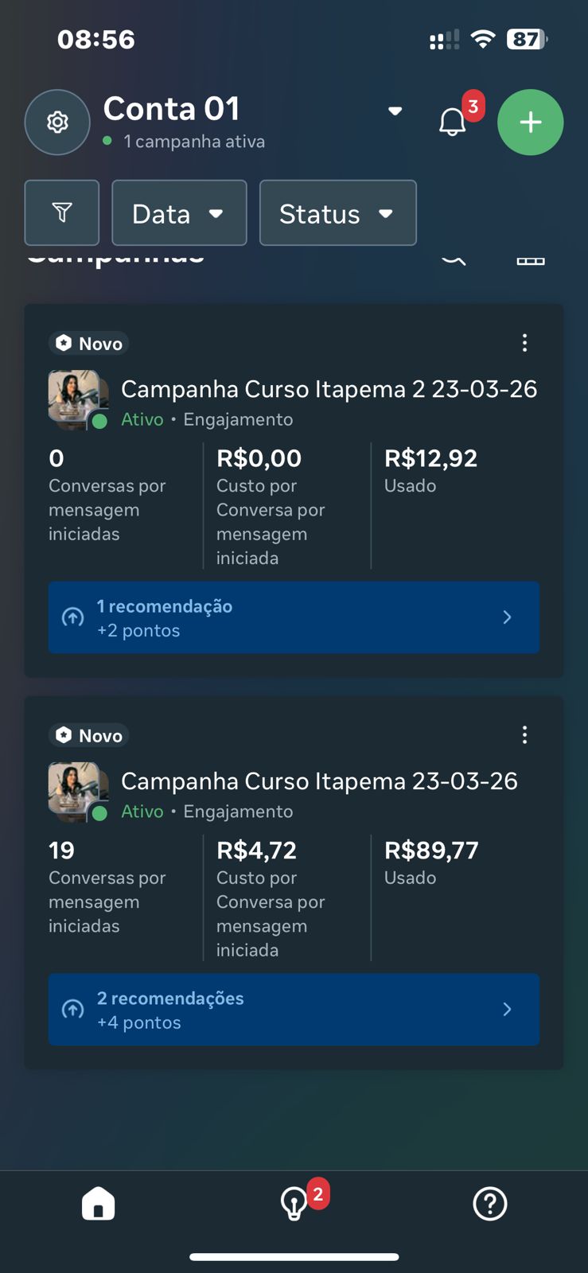The width and height of the screenshot is (588, 1273).
Task: Expand the Conta 01 account switcher arrow
Action: (395, 111)
